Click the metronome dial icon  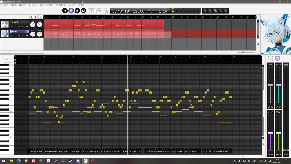point(105,11)
